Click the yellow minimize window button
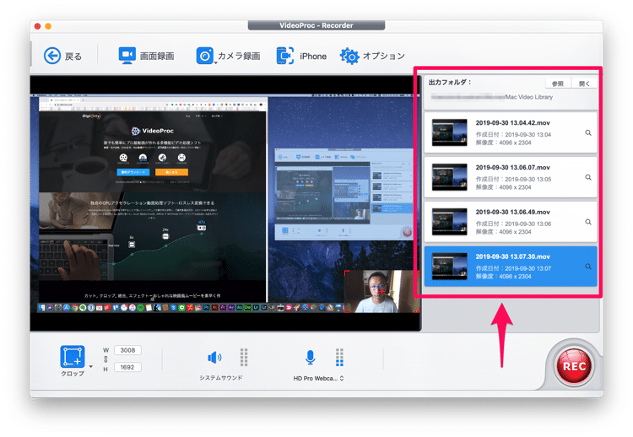Image resolution: width=633 pixels, height=437 pixels. click(48, 26)
